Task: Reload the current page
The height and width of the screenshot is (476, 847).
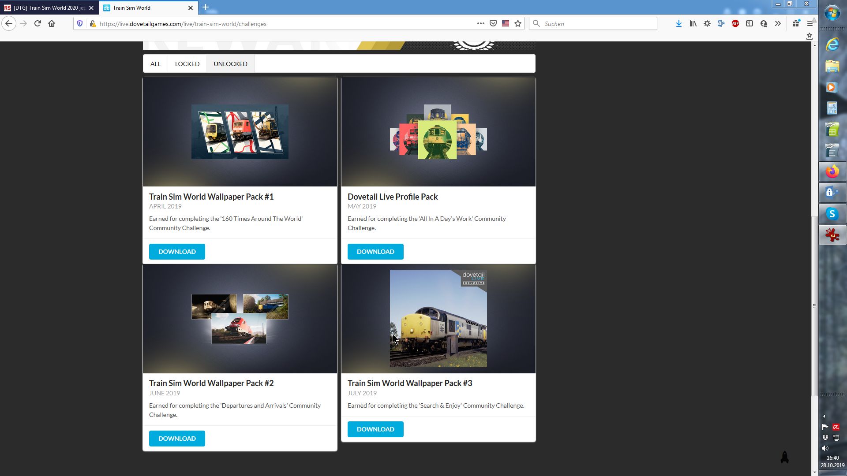Action: [37, 24]
